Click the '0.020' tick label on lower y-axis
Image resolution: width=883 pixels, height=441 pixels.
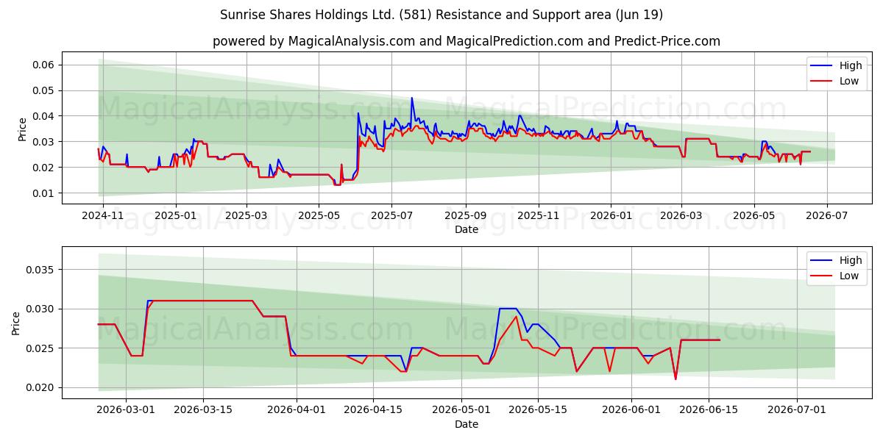pos(42,387)
